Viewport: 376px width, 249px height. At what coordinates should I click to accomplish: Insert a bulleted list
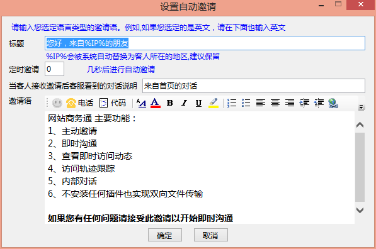point(246,103)
